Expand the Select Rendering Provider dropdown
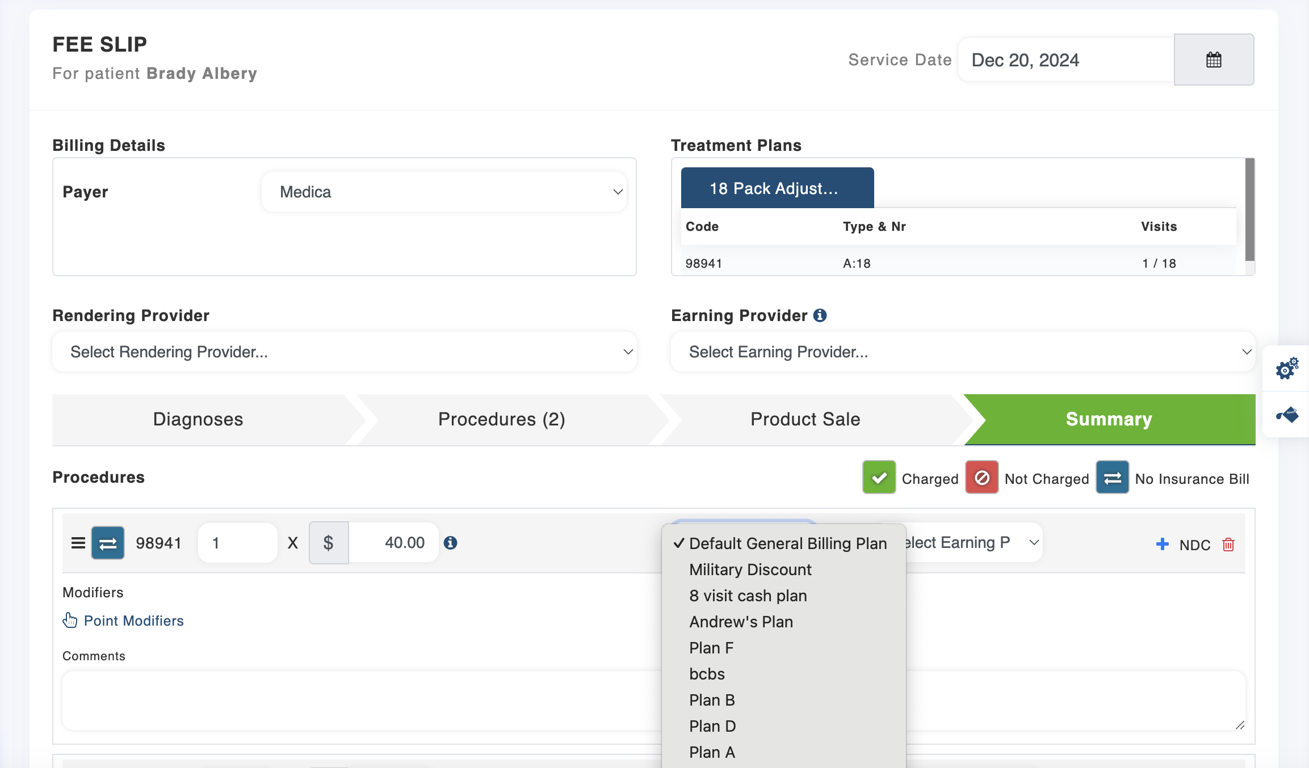Image resolution: width=1309 pixels, height=768 pixels. click(x=345, y=352)
